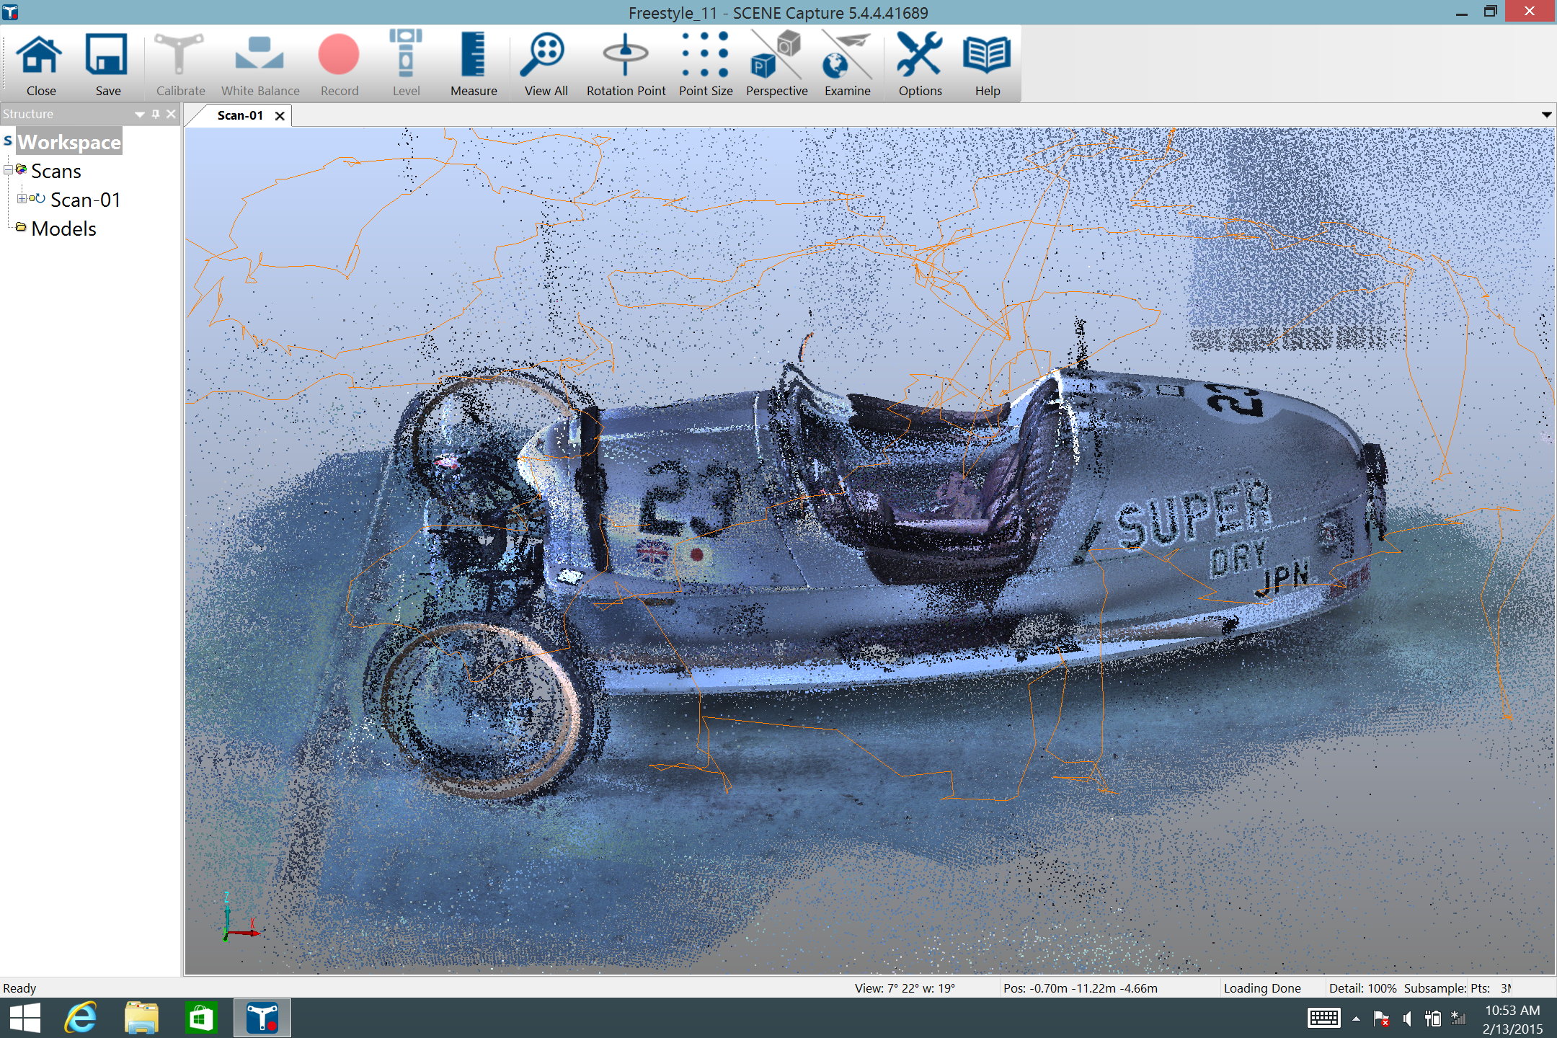Viewport: 1557px width, 1038px height.
Task: Open the view tab list arrow
Action: point(1546,115)
